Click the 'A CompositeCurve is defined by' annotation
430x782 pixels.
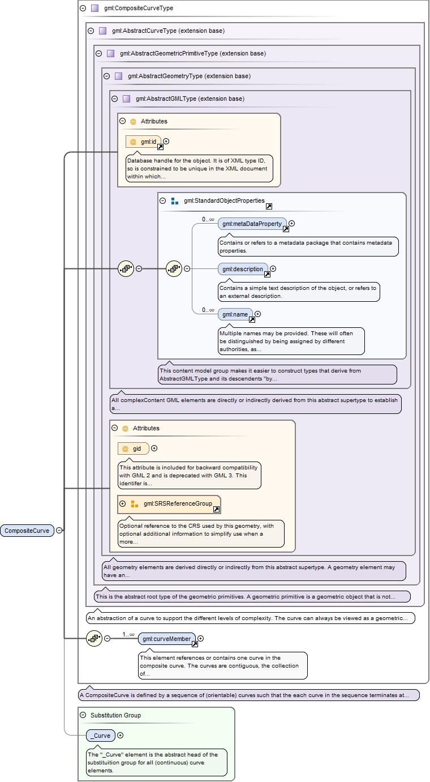(x=248, y=695)
